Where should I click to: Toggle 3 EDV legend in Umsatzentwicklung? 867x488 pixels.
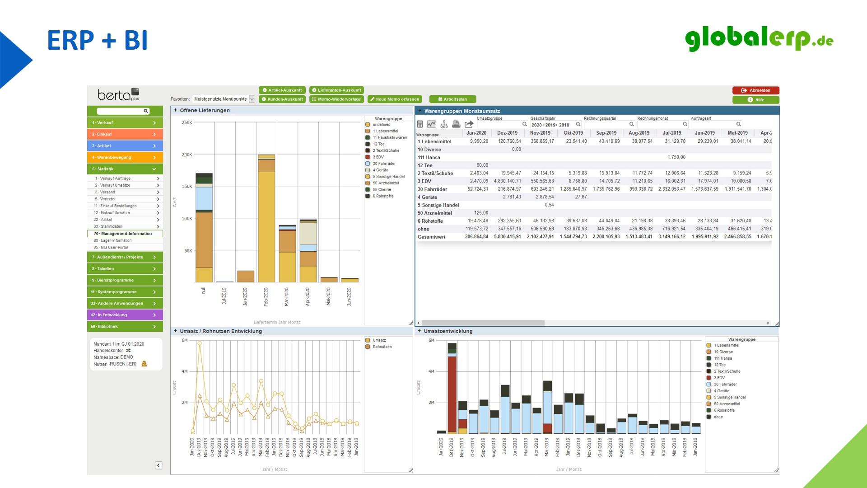(709, 378)
